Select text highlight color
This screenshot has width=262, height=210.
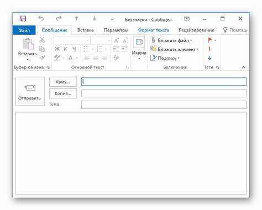[x=57, y=58]
